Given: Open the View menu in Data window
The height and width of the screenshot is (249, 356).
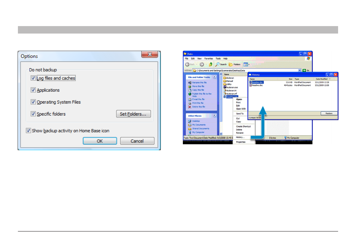Looking at the screenshot, I should point(199,59).
